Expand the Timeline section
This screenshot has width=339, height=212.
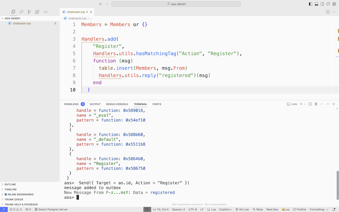11,190
